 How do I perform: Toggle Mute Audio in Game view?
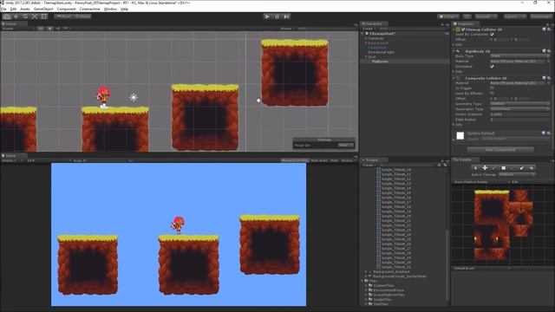click(319, 160)
